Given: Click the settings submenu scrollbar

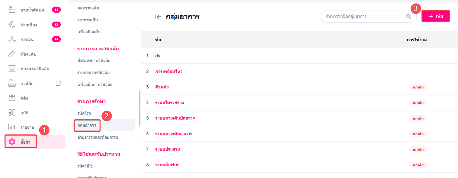Looking at the screenshot, I should coord(140,108).
